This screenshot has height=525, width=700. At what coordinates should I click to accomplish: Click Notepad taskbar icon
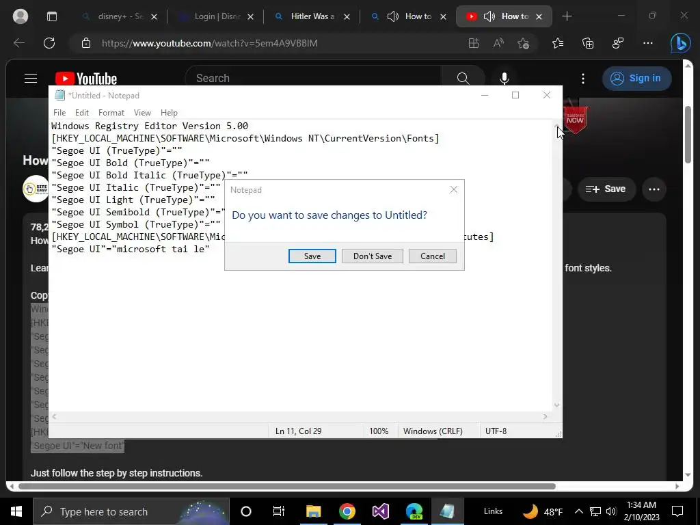tap(447, 511)
